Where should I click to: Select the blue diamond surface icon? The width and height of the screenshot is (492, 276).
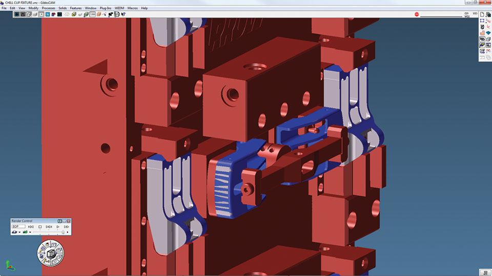[x=488, y=33]
